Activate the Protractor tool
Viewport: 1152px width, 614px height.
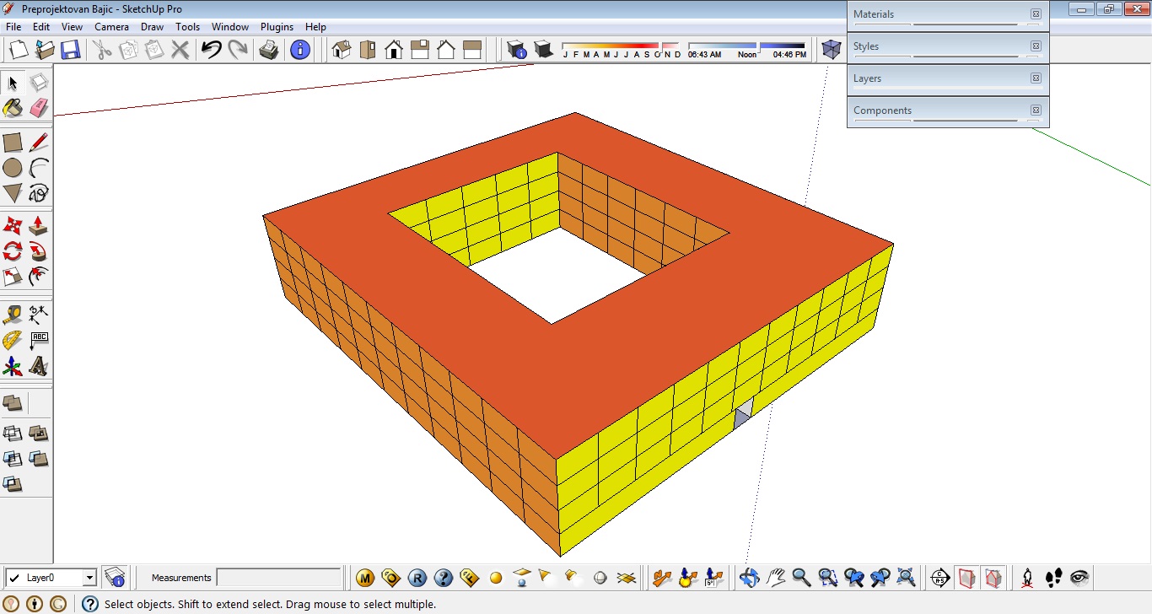coord(13,341)
